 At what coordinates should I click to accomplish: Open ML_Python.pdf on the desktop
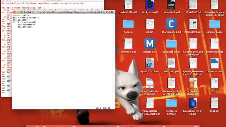[150, 5]
